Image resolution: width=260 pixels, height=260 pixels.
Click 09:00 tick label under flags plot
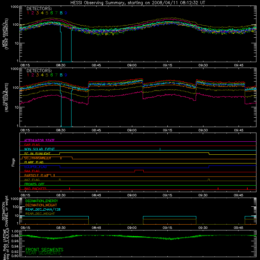coord(132,195)
